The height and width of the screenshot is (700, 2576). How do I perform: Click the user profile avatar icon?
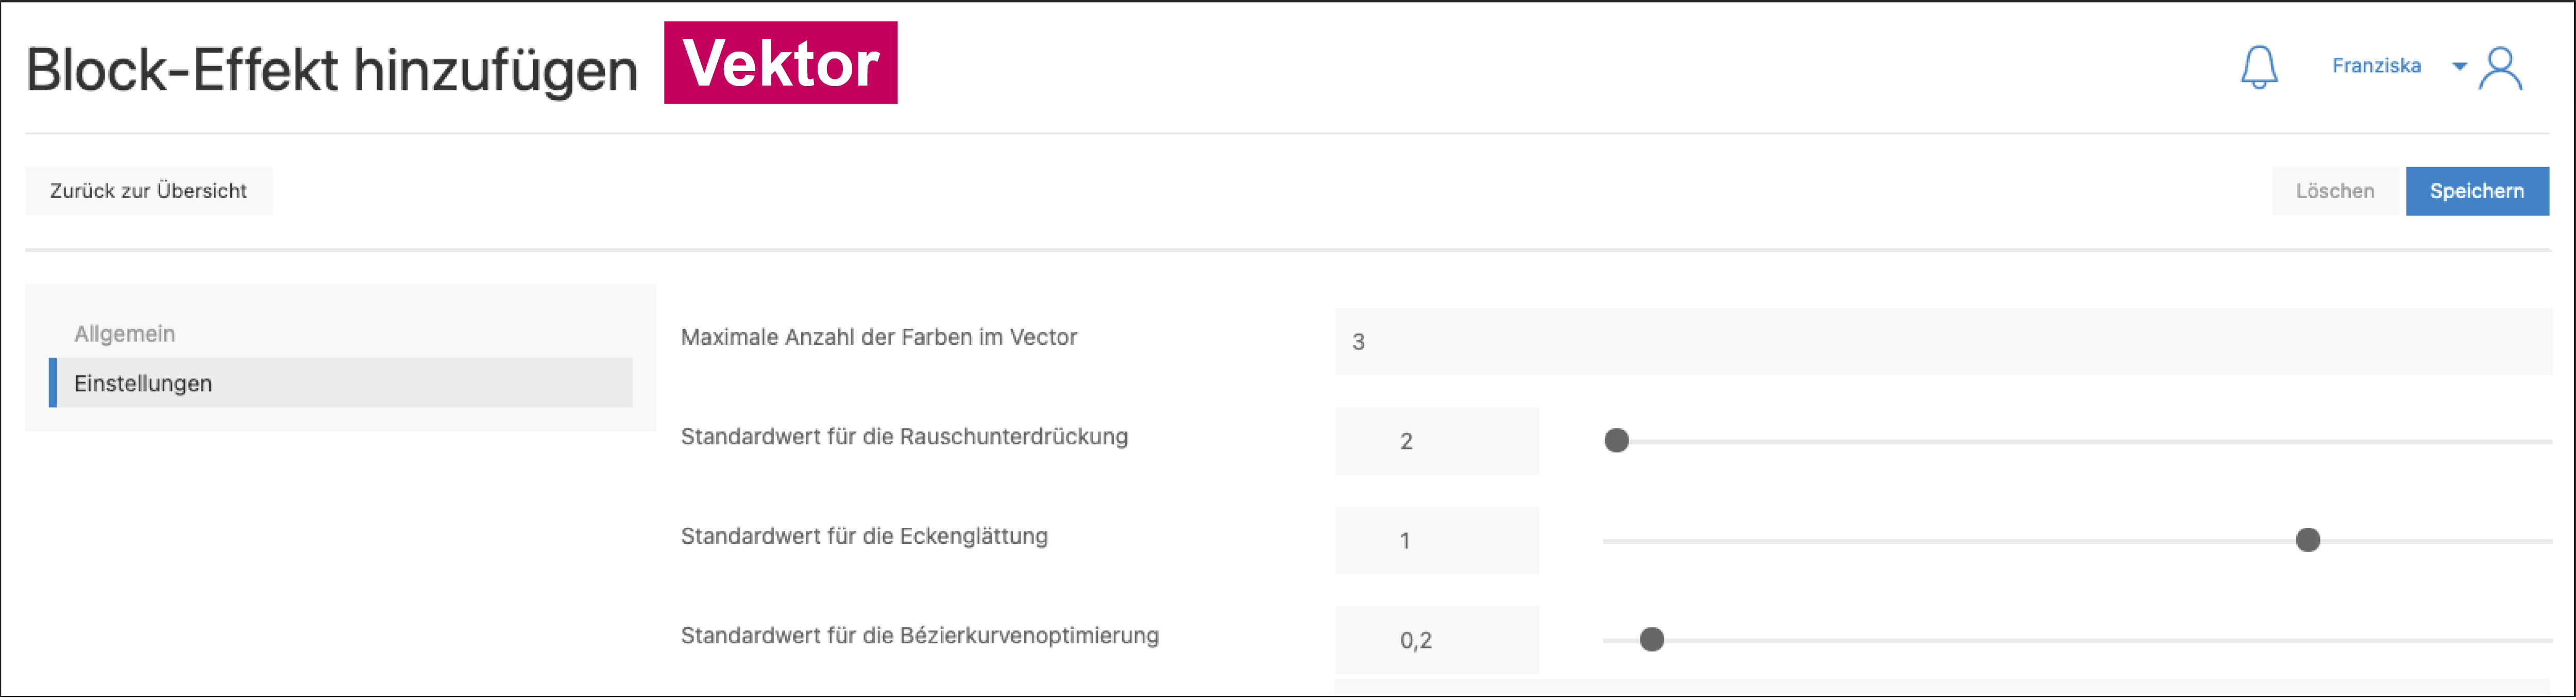(2500, 69)
